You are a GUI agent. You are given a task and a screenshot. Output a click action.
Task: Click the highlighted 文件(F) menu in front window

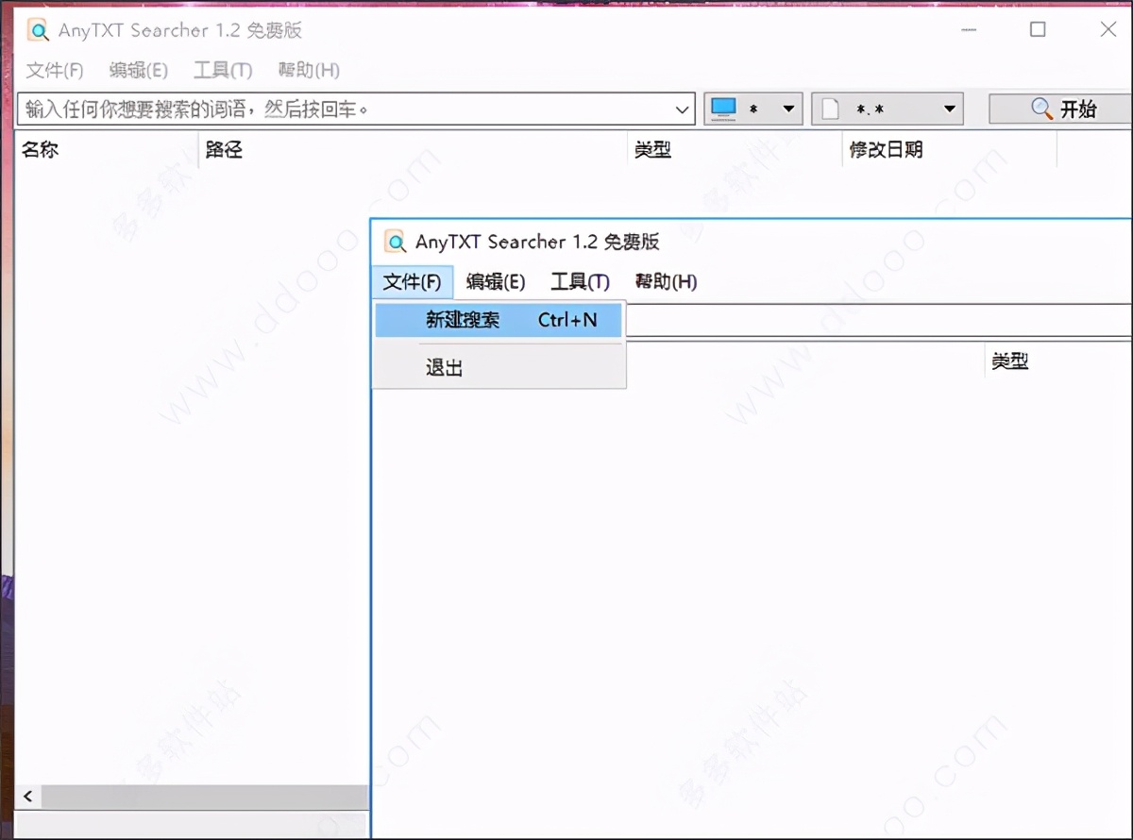pos(413,281)
